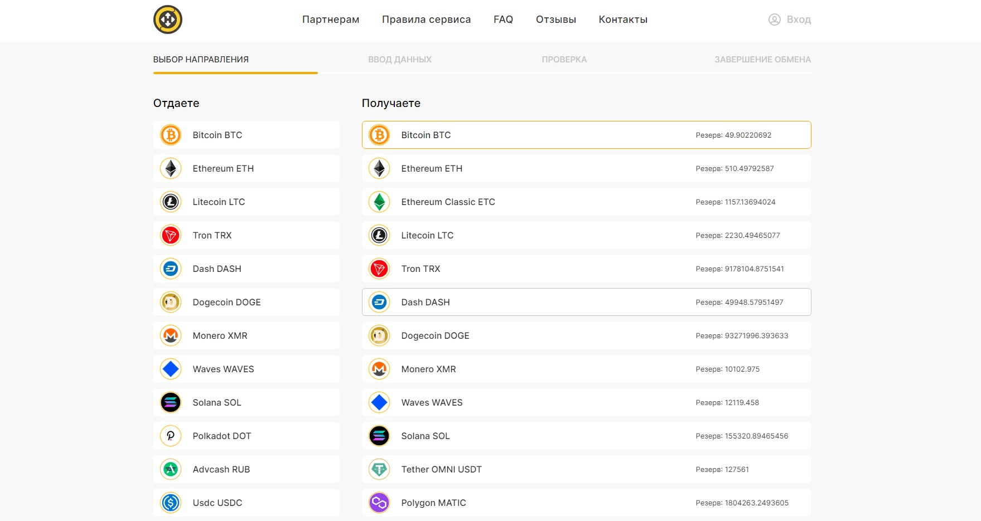Image resolution: width=981 pixels, height=521 pixels.
Task: Click Ethereum icon in Получаете list
Action: (379, 168)
